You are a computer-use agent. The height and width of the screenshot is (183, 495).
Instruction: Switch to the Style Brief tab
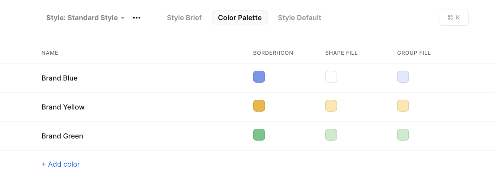tap(184, 18)
